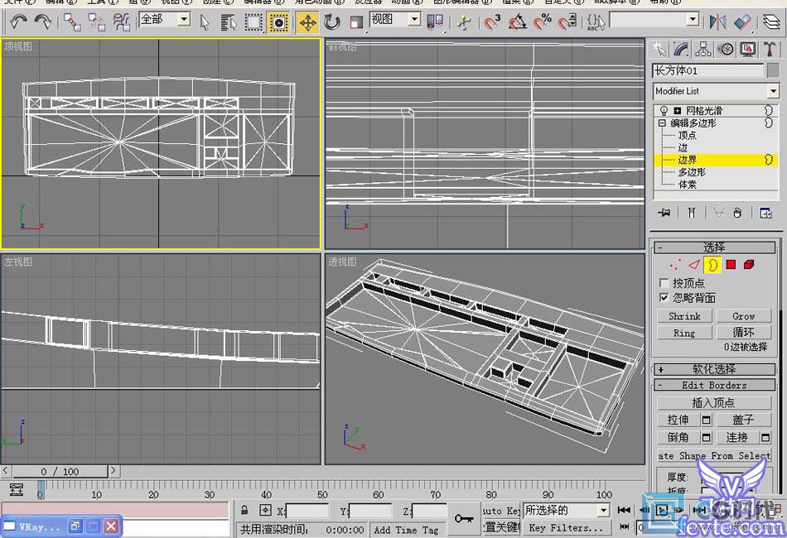
Task: Select the 顶点 sub-object level
Action: click(687, 136)
